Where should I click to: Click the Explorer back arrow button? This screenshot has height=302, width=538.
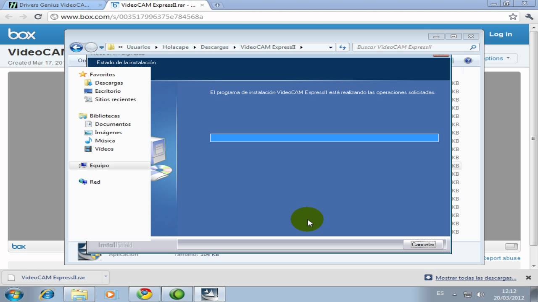click(x=76, y=47)
